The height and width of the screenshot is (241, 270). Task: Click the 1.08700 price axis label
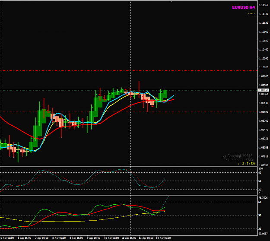[264, 121]
